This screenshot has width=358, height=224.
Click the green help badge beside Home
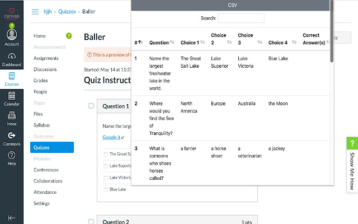[x=69, y=36]
